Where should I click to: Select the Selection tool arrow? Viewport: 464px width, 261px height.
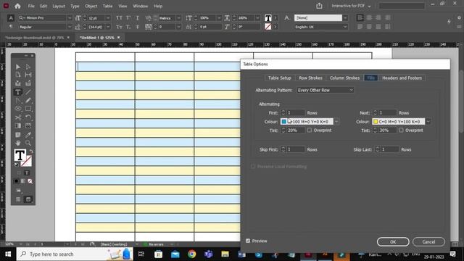pos(18,67)
